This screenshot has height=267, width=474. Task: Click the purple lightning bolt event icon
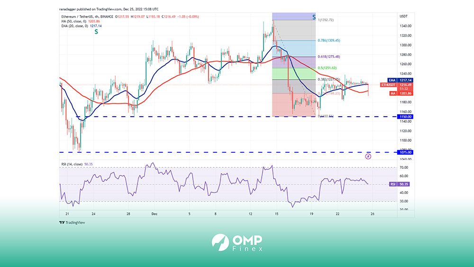(368, 157)
